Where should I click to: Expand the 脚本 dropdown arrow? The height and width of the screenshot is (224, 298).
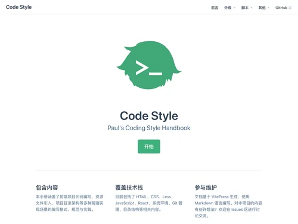point(252,8)
